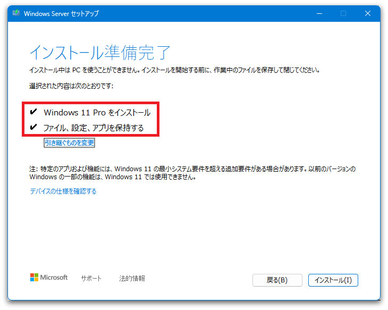The width and height of the screenshot is (388, 310).
Task: Close the Windows Server setup window
Action: (368, 13)
